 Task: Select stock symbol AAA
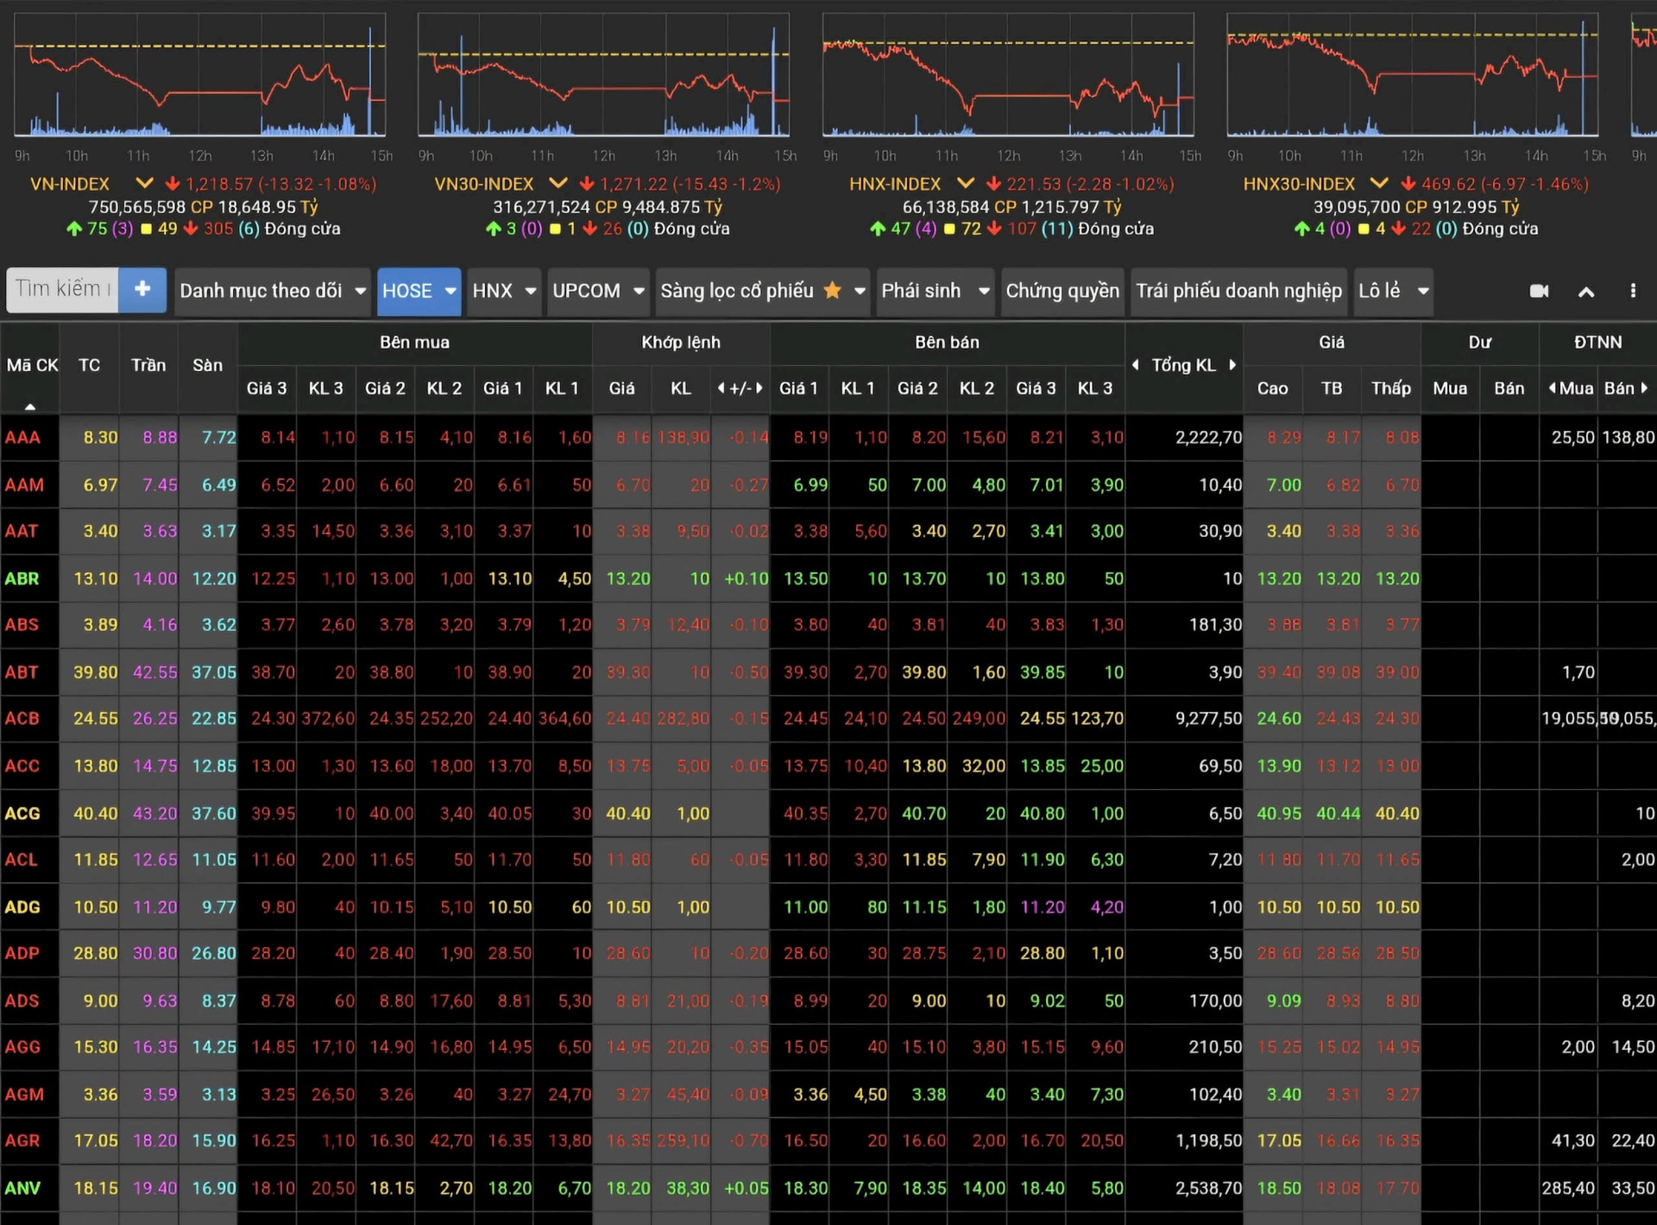point(22,438)
